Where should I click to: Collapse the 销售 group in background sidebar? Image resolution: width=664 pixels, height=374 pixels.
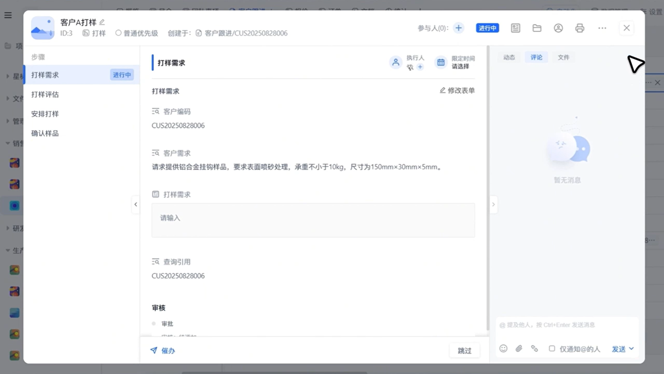click(8, 143)
